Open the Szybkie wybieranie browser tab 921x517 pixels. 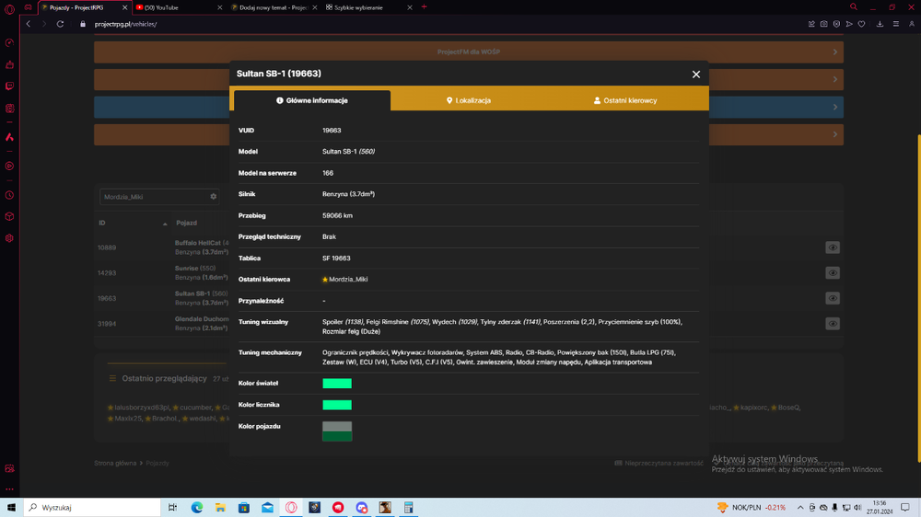click(369, 7)
